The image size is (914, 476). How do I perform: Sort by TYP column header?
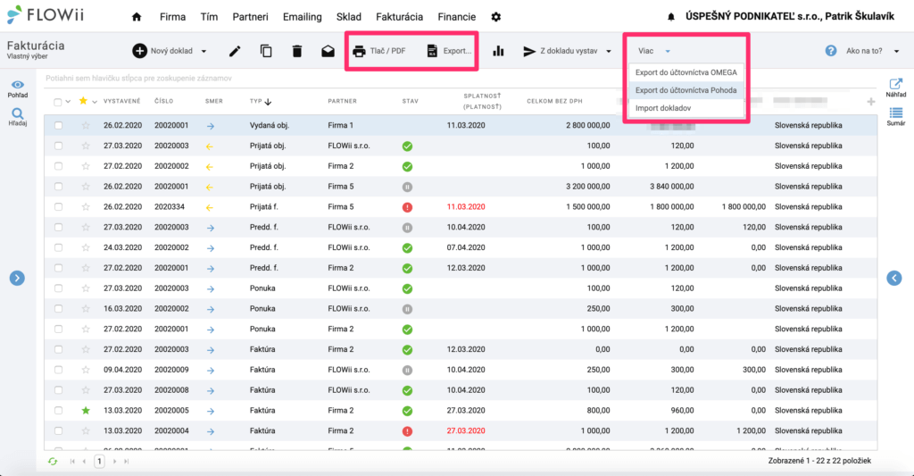pos(261,102)
